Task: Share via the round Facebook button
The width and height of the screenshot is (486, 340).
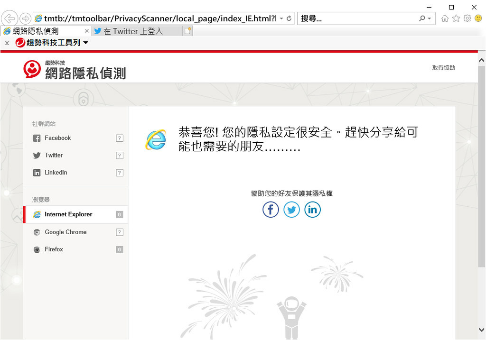Action: click(x=271, y=210)
